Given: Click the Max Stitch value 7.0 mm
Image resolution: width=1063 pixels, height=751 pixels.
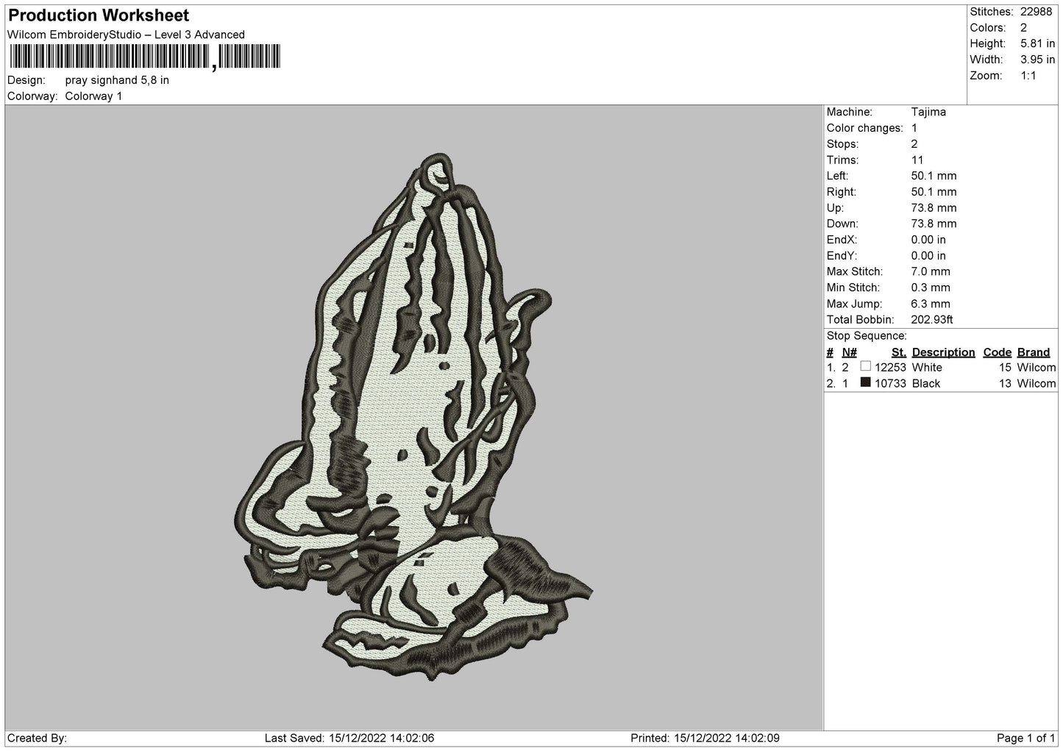Looking at the screenshot, I should [931, 271].
